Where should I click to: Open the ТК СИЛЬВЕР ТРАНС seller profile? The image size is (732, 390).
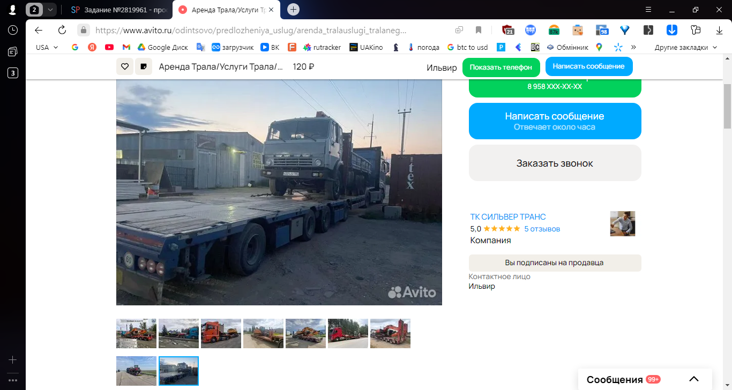[508, 217]
